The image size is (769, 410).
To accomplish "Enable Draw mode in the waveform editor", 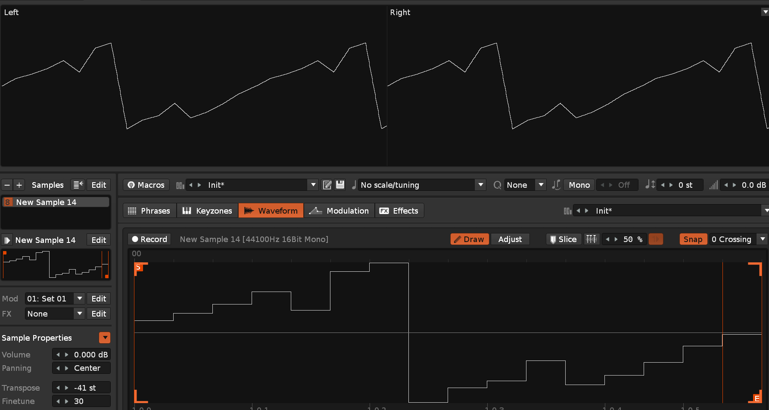I will click(469, 239).
